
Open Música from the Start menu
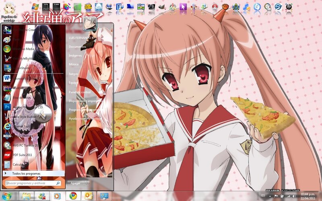tap(74, 64)
